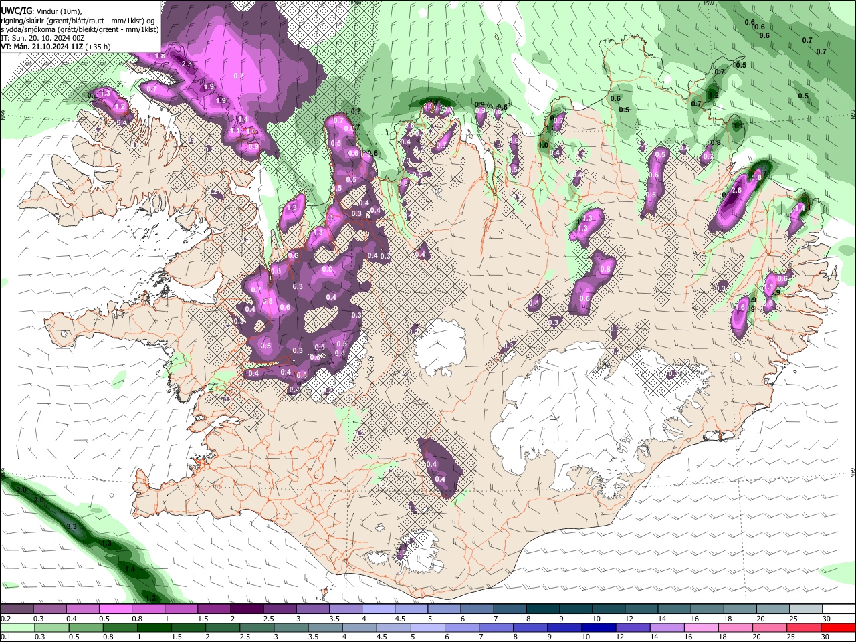Click the '0.2' label on the snow scale
This screenshot has width=856, height=642.
[5, 619]
